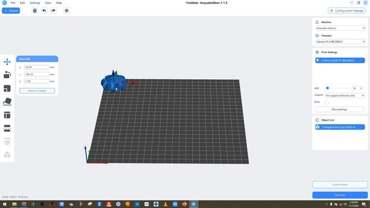
Task: Select Changed Bottle Cap object in list
Action: coord(340,127)
